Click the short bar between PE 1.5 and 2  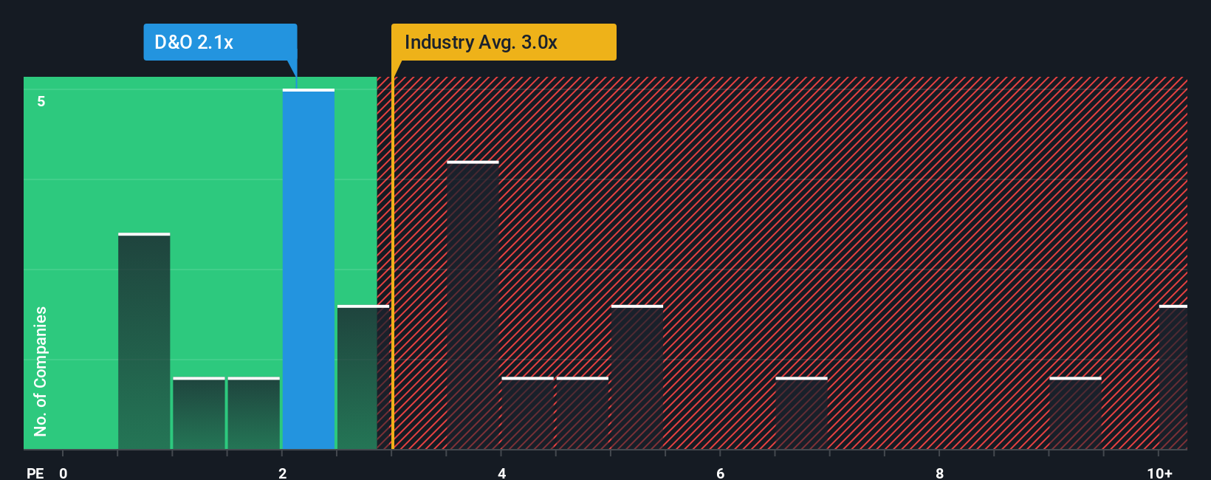(254, 414)
